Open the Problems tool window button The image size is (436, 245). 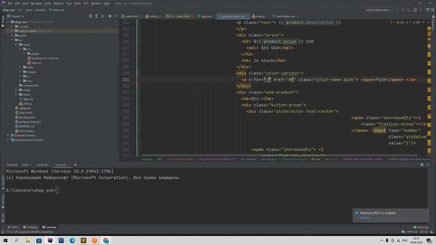coord(30,227)
